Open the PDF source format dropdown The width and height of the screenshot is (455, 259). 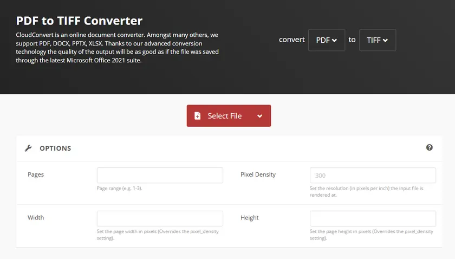[x=326, y=40]
